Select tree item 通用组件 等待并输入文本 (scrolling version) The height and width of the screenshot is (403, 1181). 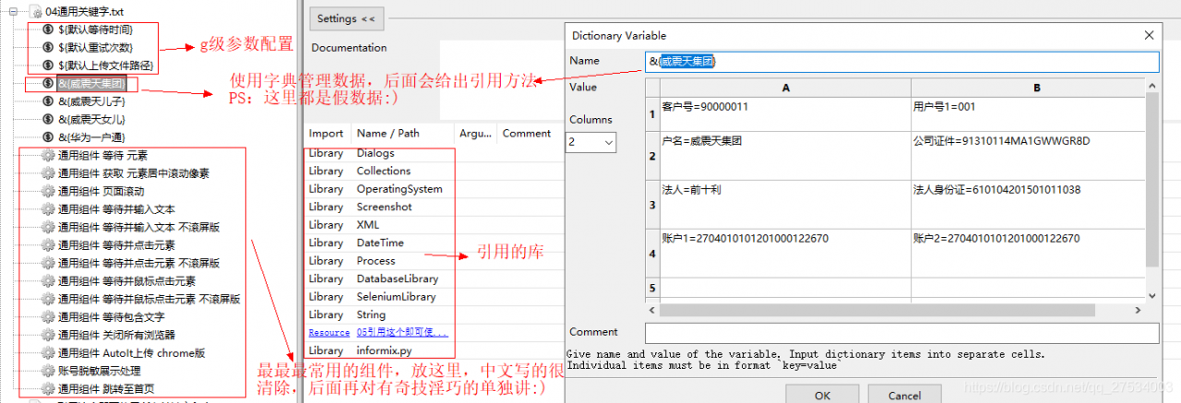[x=116, y=209]
